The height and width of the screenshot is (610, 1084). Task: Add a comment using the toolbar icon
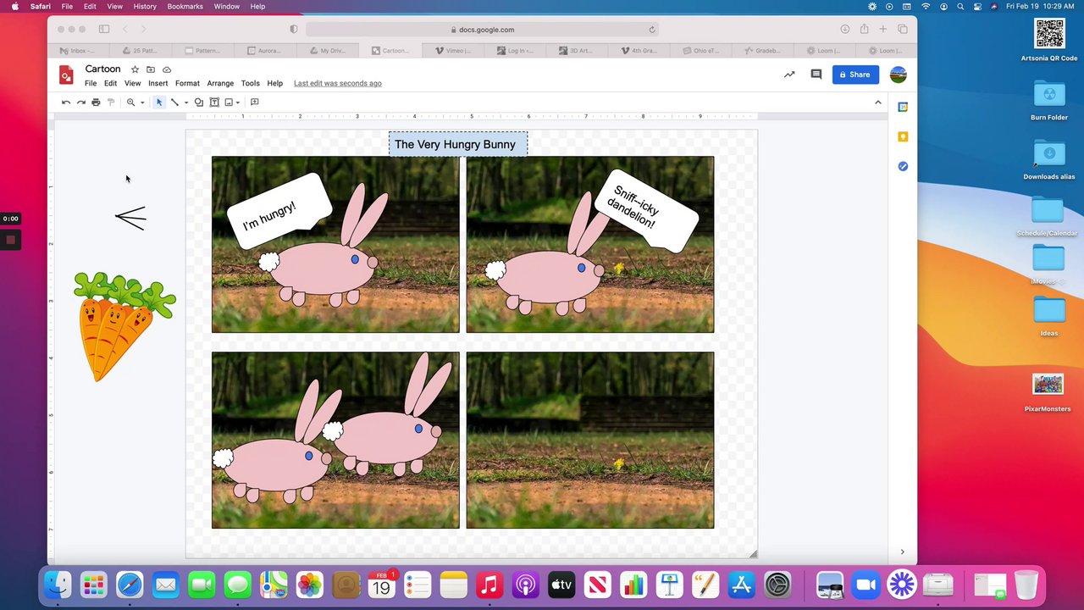point(254,103)
